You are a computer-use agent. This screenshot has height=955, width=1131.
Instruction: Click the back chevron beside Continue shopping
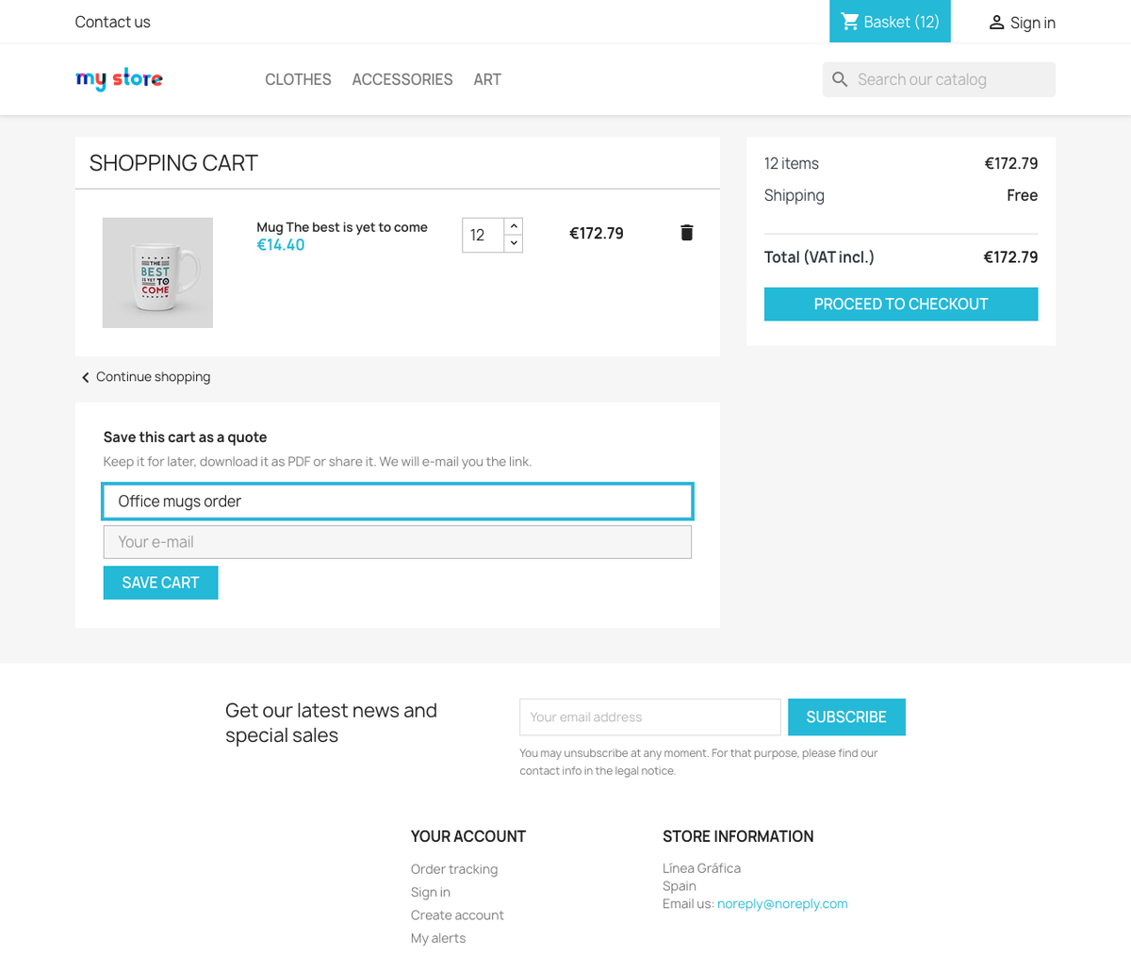click(86, 377)
